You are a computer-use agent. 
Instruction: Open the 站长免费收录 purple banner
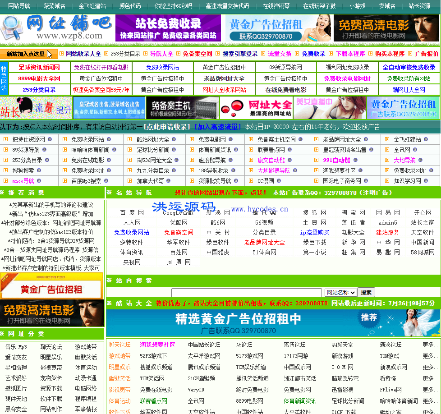pyautogui.click(x=168, y=28)
